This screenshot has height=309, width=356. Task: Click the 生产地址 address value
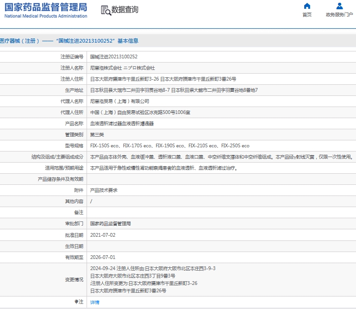[174, 90]
